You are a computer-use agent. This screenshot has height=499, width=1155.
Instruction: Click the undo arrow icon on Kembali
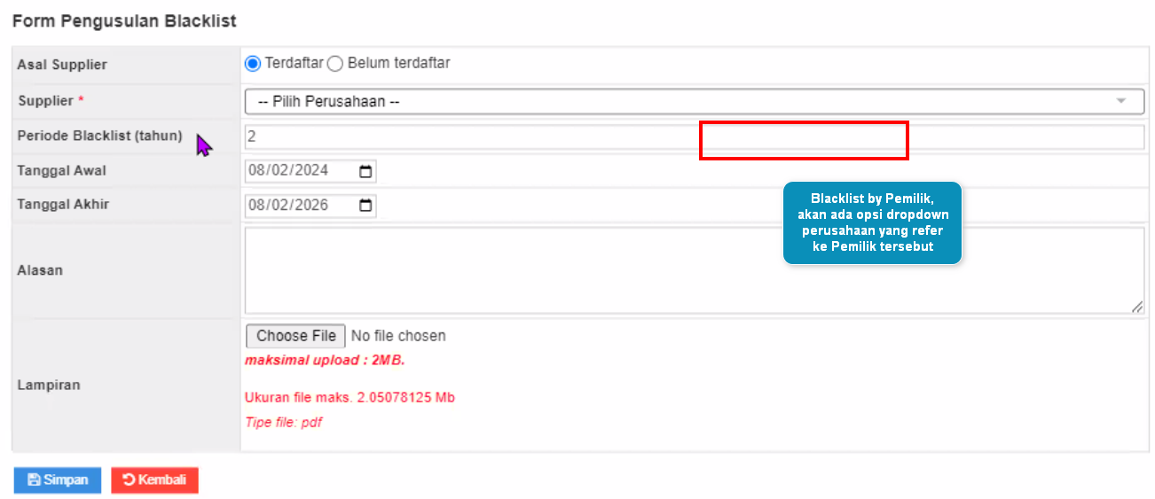(129, 480)
